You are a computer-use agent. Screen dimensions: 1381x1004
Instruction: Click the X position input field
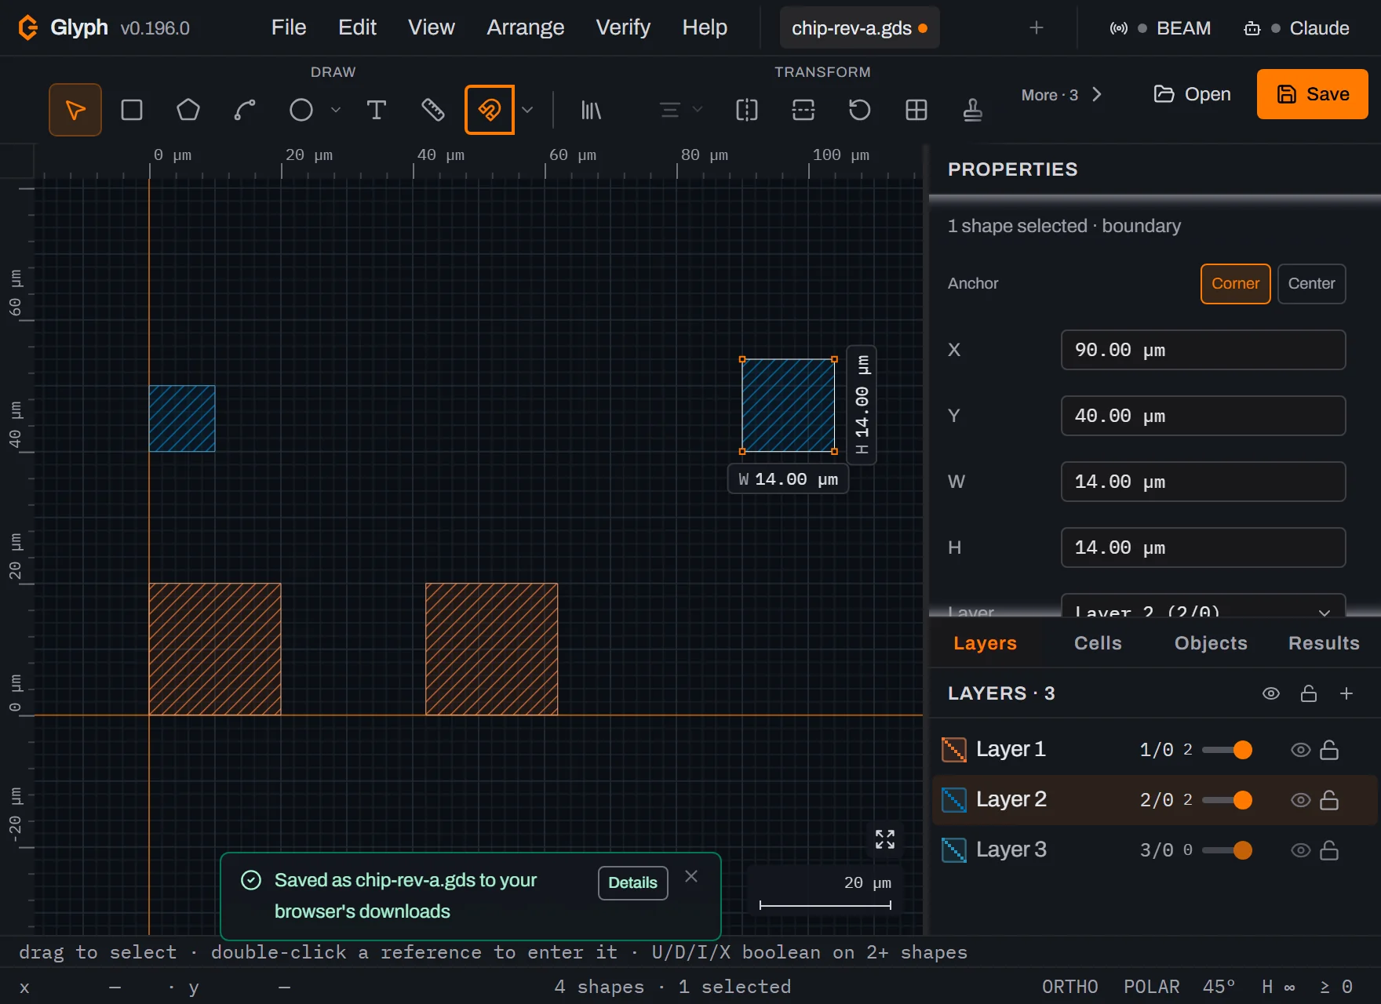pos(1203,350)
